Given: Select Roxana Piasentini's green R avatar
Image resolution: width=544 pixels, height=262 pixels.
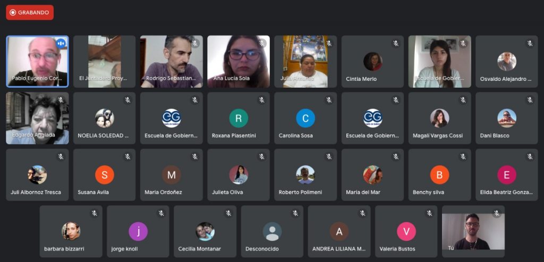Looking at the screenshot, I should coord(239,118).
